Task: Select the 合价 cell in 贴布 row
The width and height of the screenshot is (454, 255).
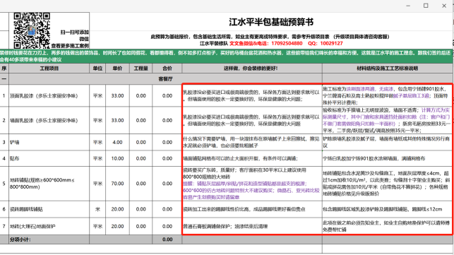Action: pyautogui.click(x=167, y=158)
